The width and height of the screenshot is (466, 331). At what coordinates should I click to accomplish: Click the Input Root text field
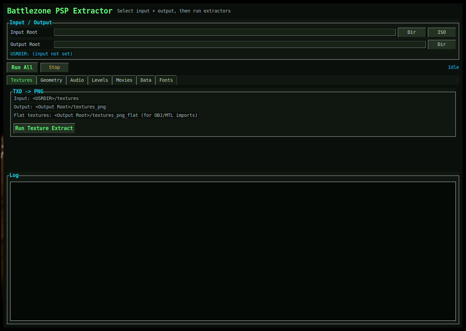pyautogui.click(x=225, y=32)
